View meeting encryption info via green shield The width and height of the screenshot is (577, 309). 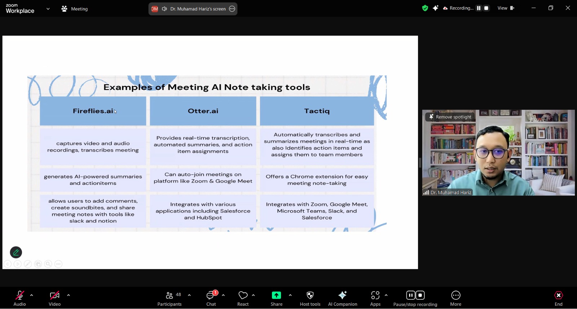coord(425,8)
